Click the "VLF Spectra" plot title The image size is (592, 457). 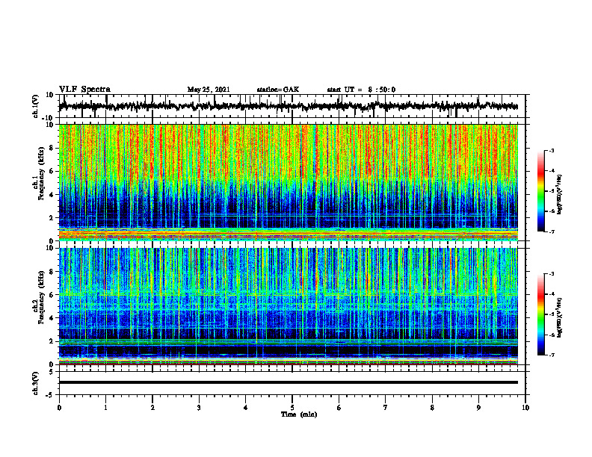[84, 90]
